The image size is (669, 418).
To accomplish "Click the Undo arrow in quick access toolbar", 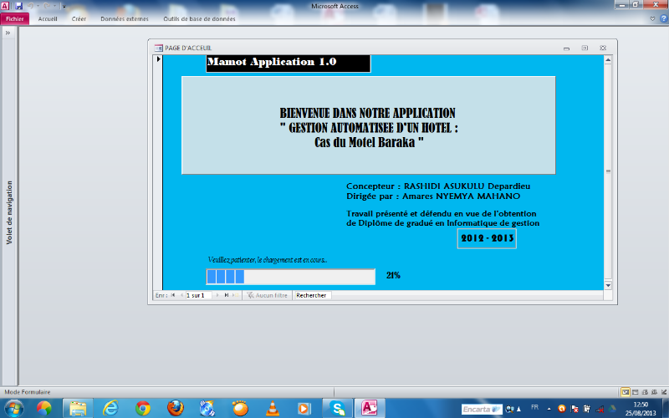I will click(x=30, y=6).
